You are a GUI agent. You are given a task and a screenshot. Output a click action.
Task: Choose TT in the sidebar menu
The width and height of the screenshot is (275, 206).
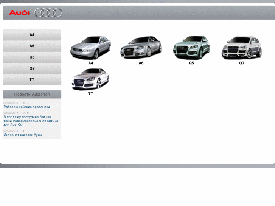point(32,80)
